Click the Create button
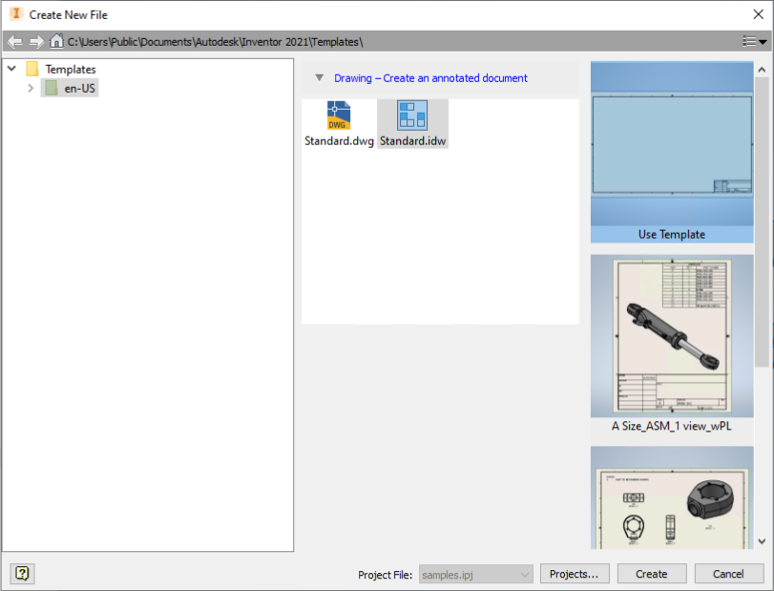The image size is (774, 591). coord(652,574)
